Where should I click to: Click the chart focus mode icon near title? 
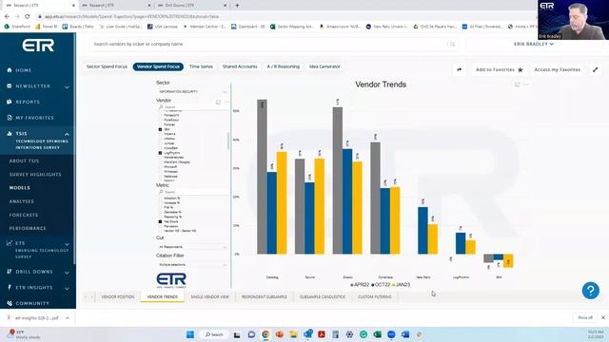(x=517, y=85)
